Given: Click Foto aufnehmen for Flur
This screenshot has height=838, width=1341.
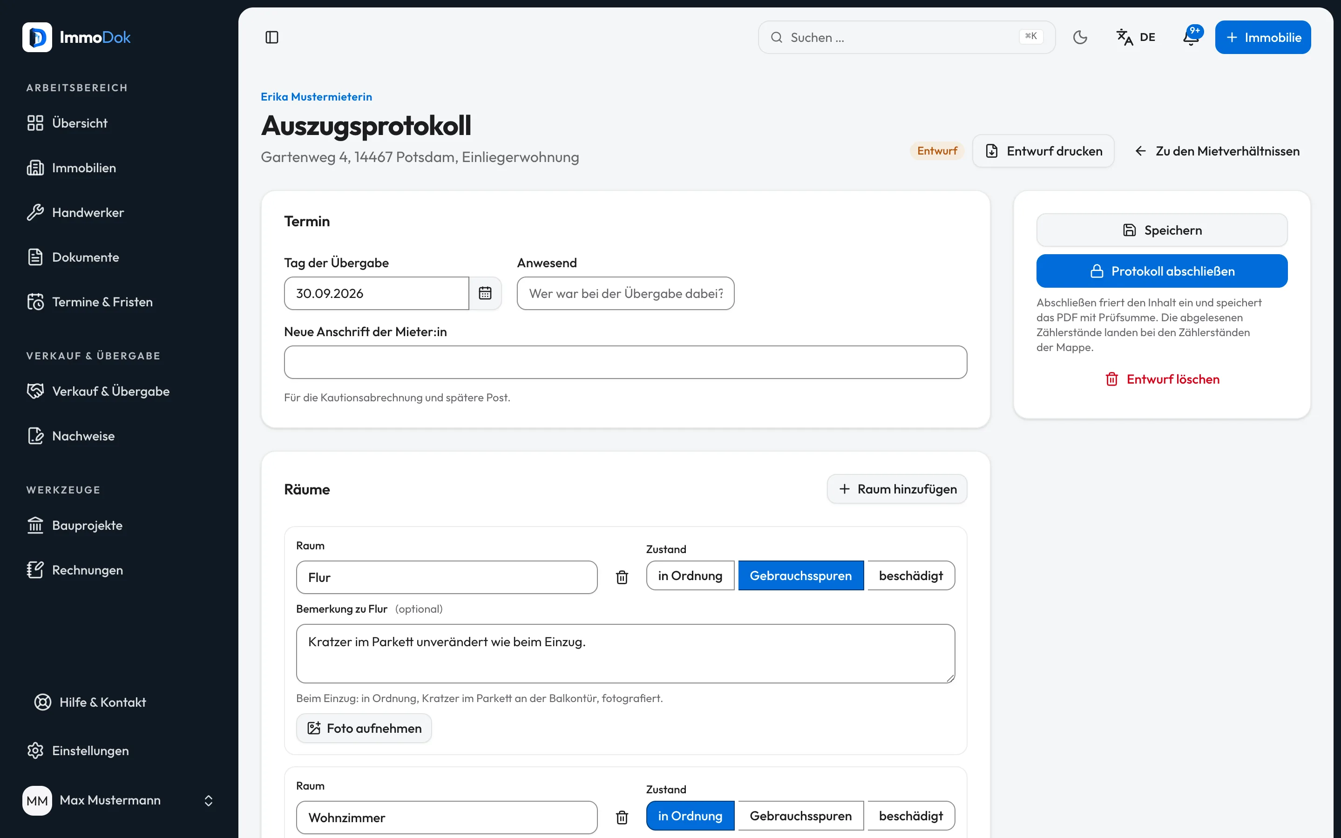Looking at the screenshot, I should point(364,728).
